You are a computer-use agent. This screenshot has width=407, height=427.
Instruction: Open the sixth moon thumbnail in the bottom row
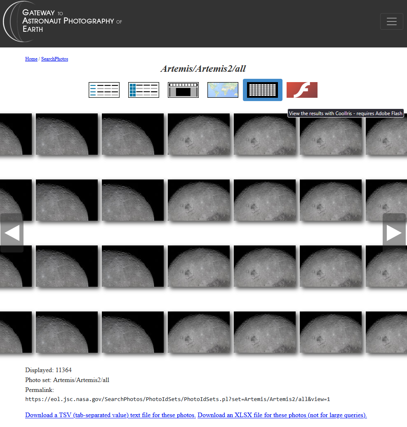point(331,332)
